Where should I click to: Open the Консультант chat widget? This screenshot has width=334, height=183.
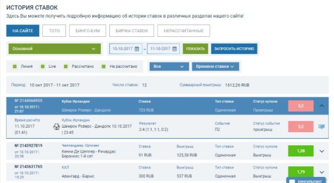pos(306,180)
